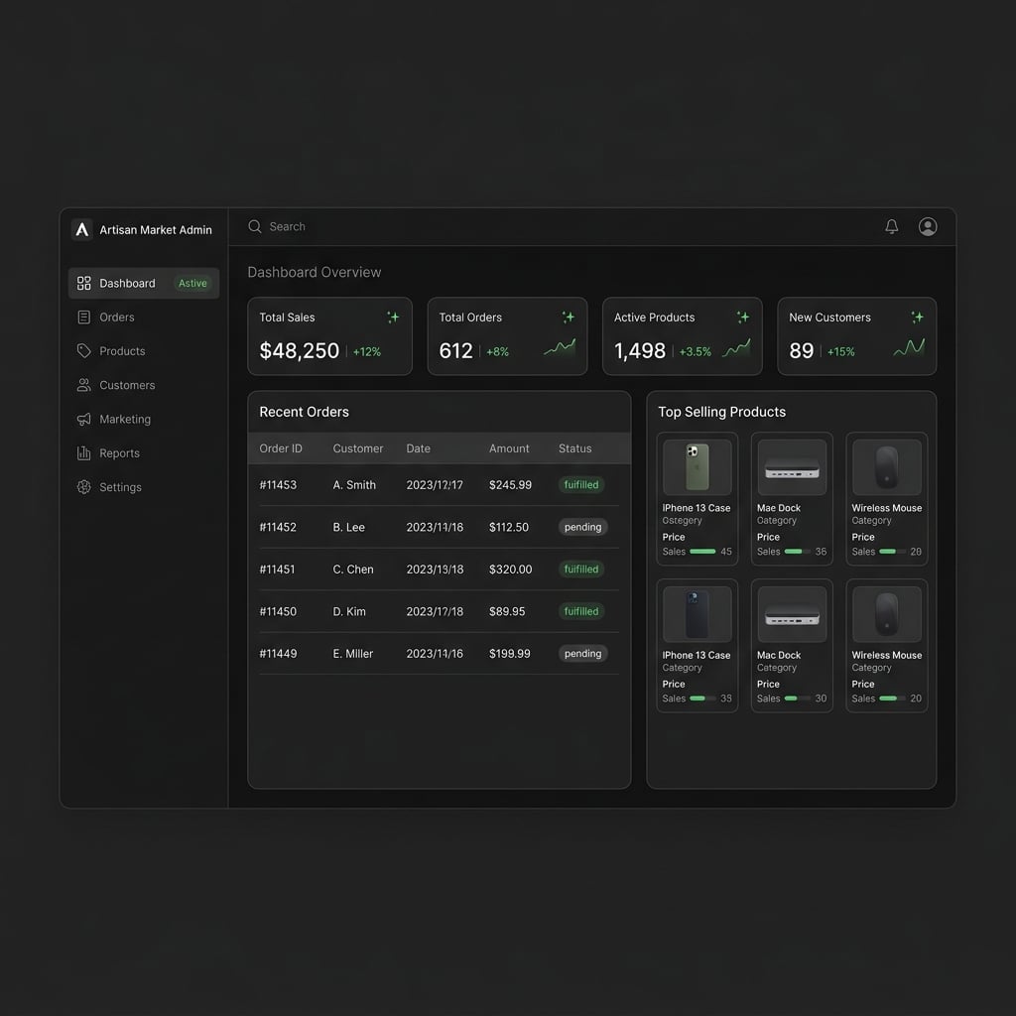Select the Active label next to Dashboard
Viewport: 1016px width, 1016px height.
pos(191,283)
